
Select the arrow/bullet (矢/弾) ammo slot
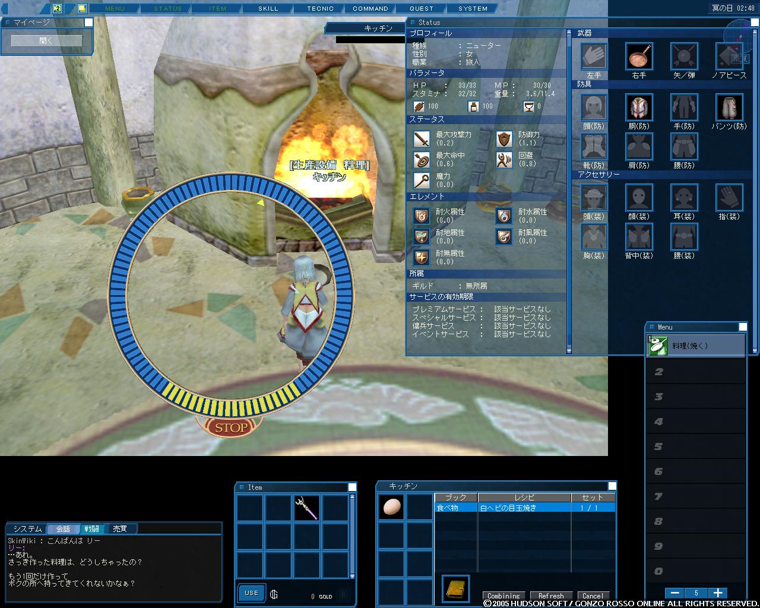[684, 56]
